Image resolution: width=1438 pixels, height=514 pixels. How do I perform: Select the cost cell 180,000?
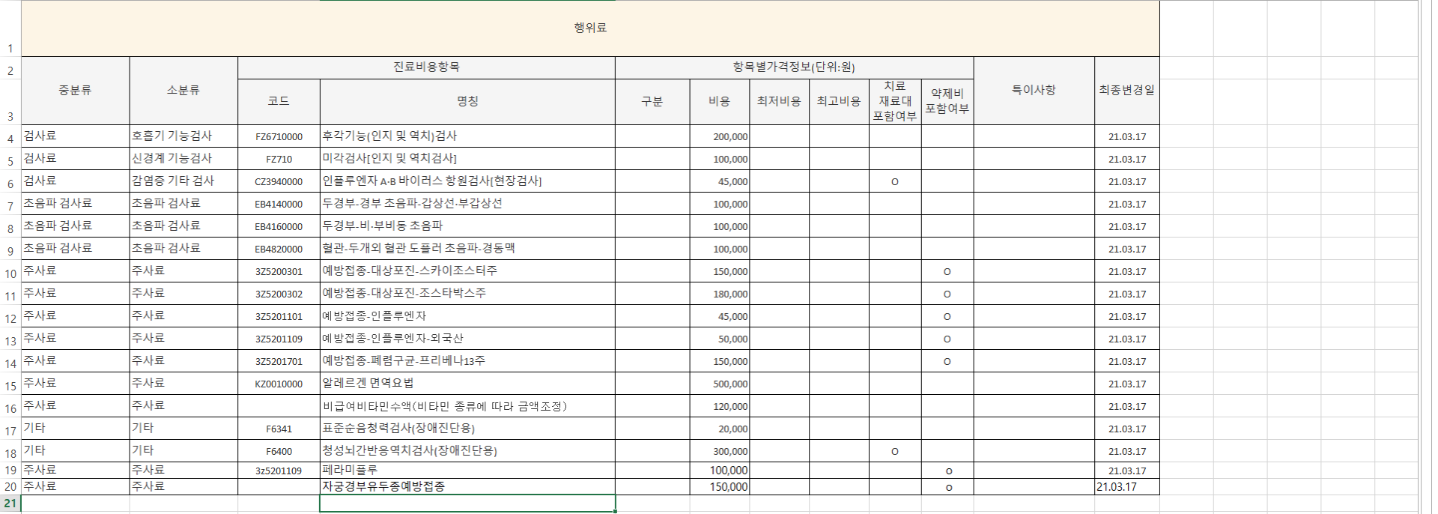[719, 294]
